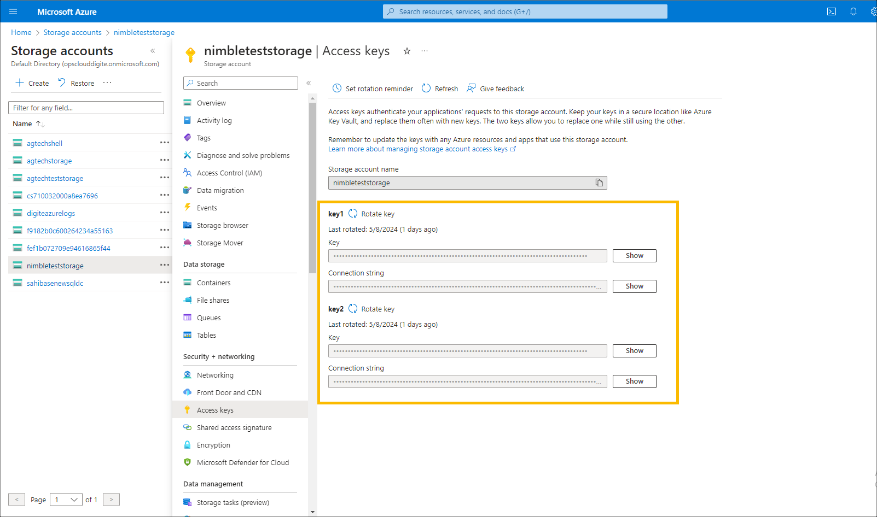The image size is (877, 517).
Task: Show the key1 value
Action: point(634,255)
